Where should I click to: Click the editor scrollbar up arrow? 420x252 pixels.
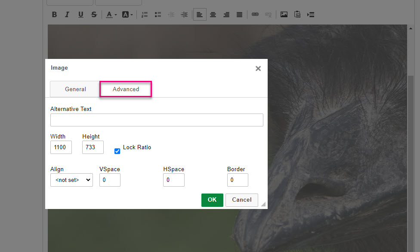point(411,28)
